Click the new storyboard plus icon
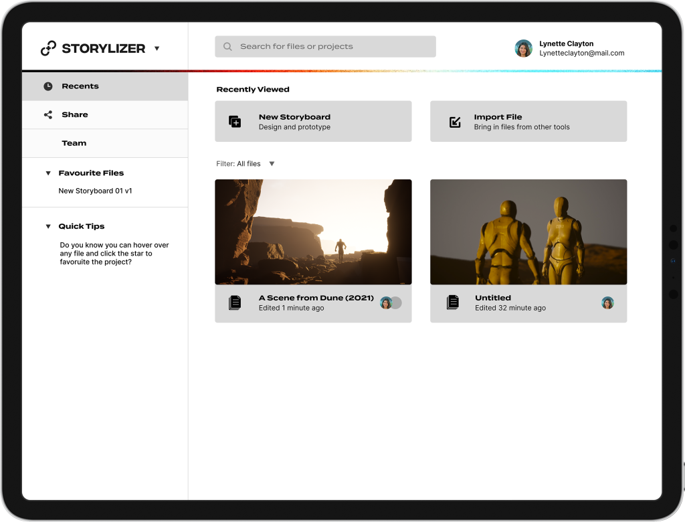The image size is (685, 522). pos(235,122)
